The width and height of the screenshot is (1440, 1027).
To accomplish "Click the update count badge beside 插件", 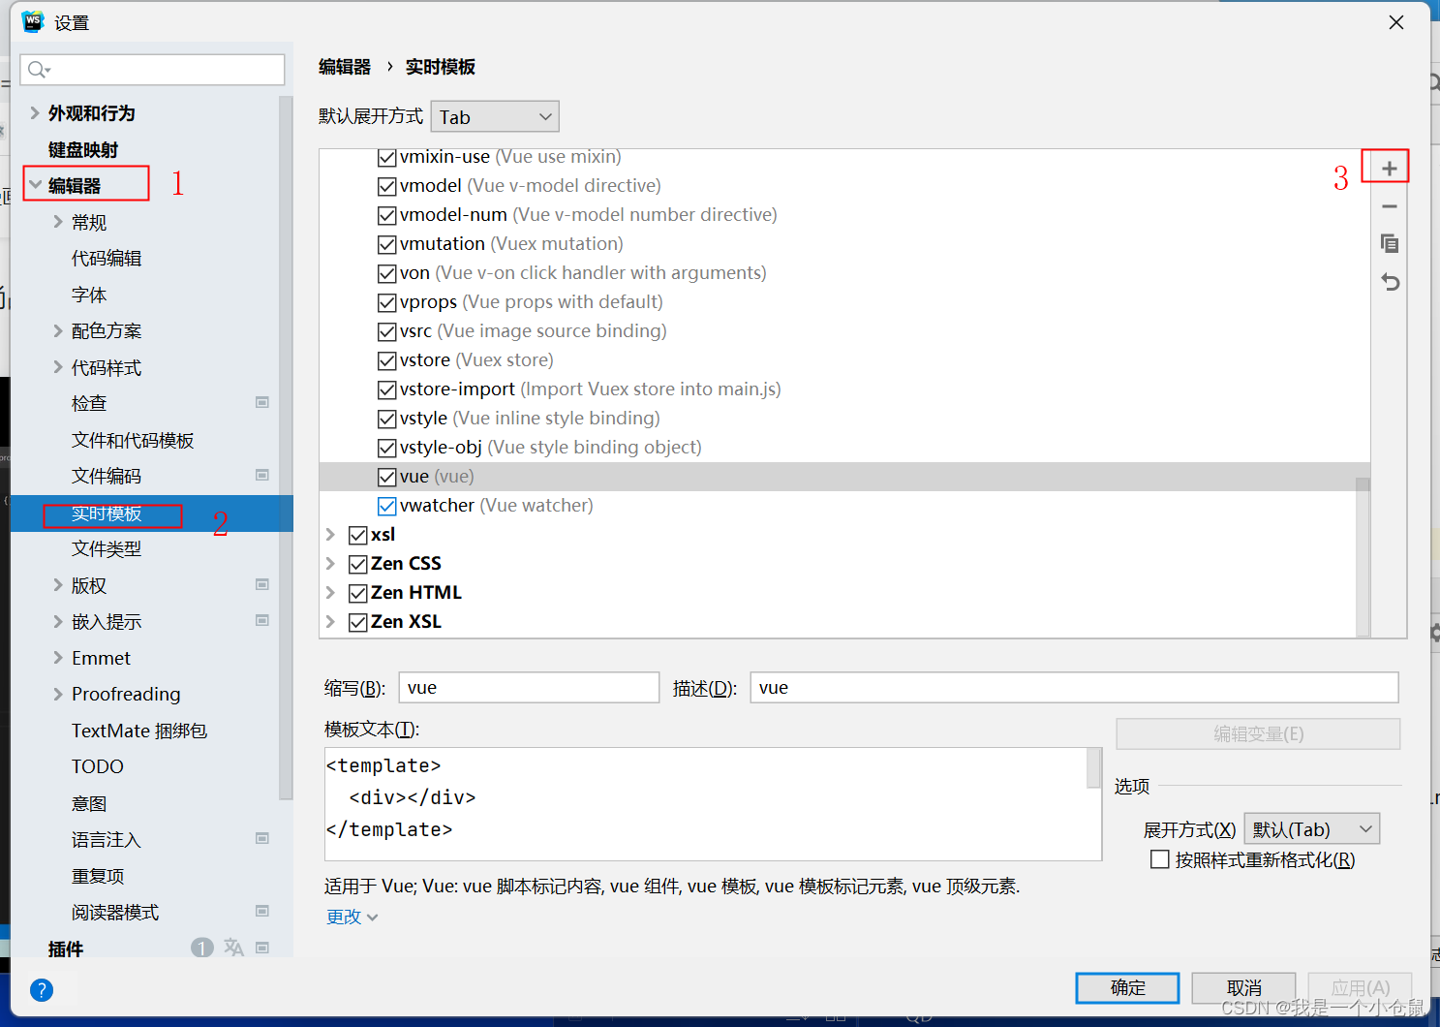I will [x=201, y=948].
